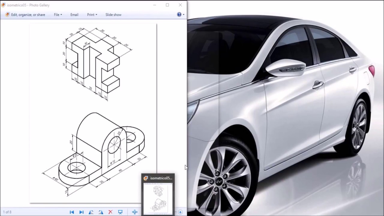Zoom in with the plus button
Viewport: 384px width, 216px height.
tap(180, 212)
